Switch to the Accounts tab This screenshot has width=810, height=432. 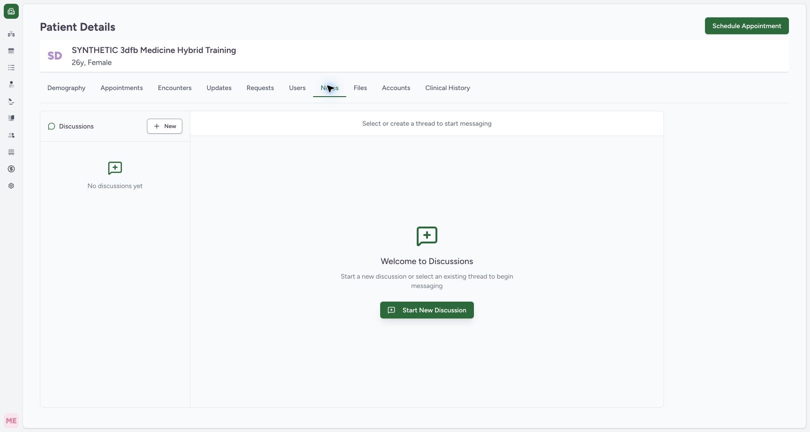coord(396,88)
